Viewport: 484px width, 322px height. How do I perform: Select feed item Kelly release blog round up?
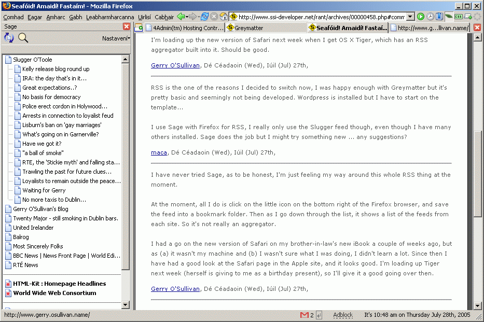coord(56,69)
